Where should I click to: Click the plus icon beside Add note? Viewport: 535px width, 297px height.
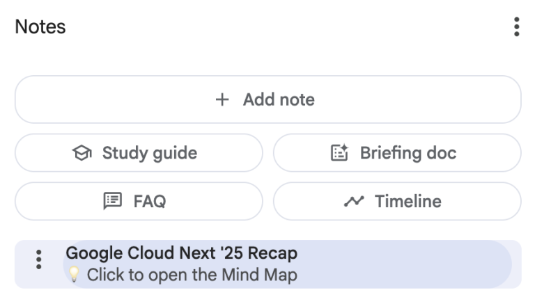[x=222, y=99]
